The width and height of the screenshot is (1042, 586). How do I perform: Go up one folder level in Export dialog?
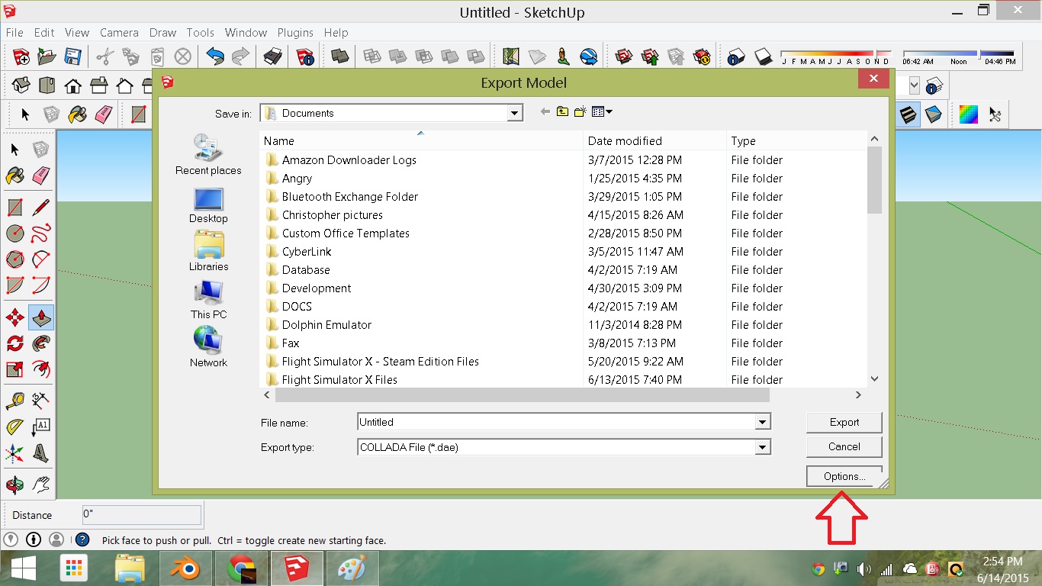coord(563,112)
